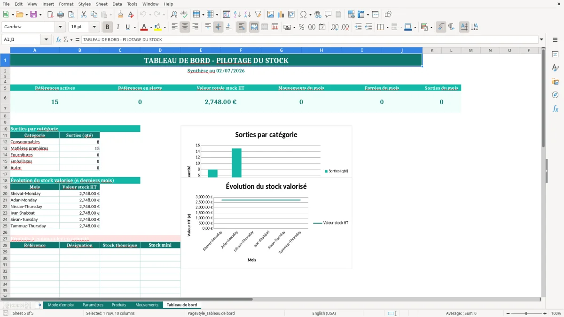This screenshot has width=564, height=317.
Task: Open the font size dropdown
Action: coord(94,27)
